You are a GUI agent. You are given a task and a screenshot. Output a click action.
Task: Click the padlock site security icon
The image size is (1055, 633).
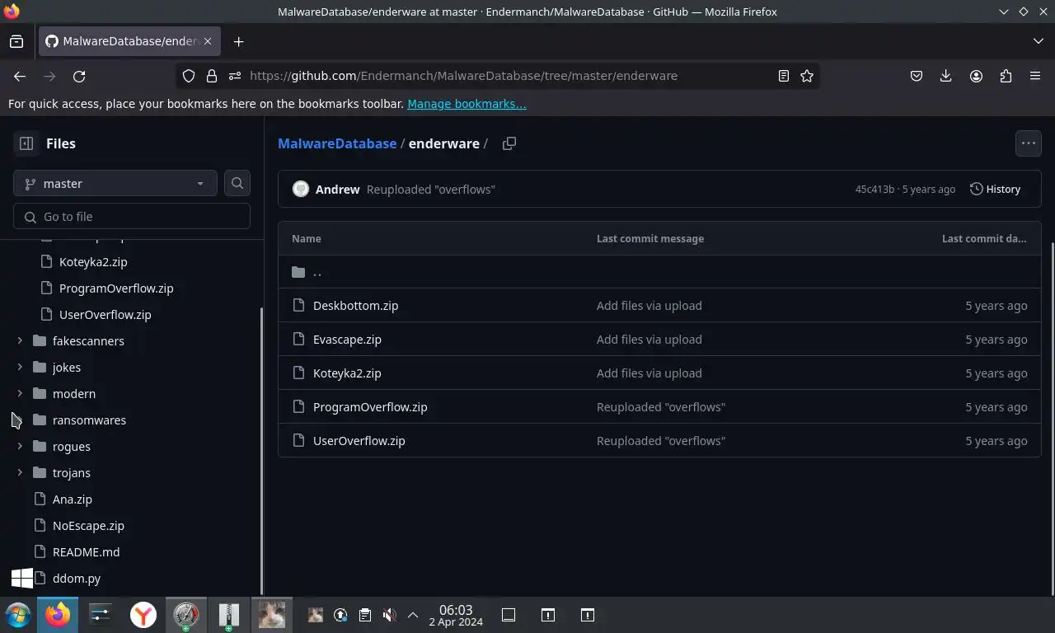212,76
